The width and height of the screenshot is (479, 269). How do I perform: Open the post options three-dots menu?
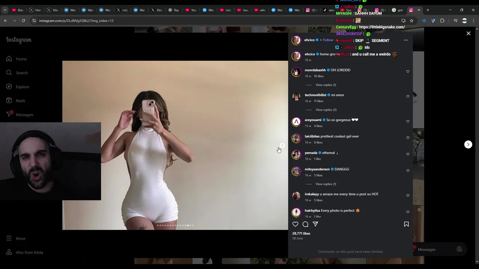tap(406, 40)
